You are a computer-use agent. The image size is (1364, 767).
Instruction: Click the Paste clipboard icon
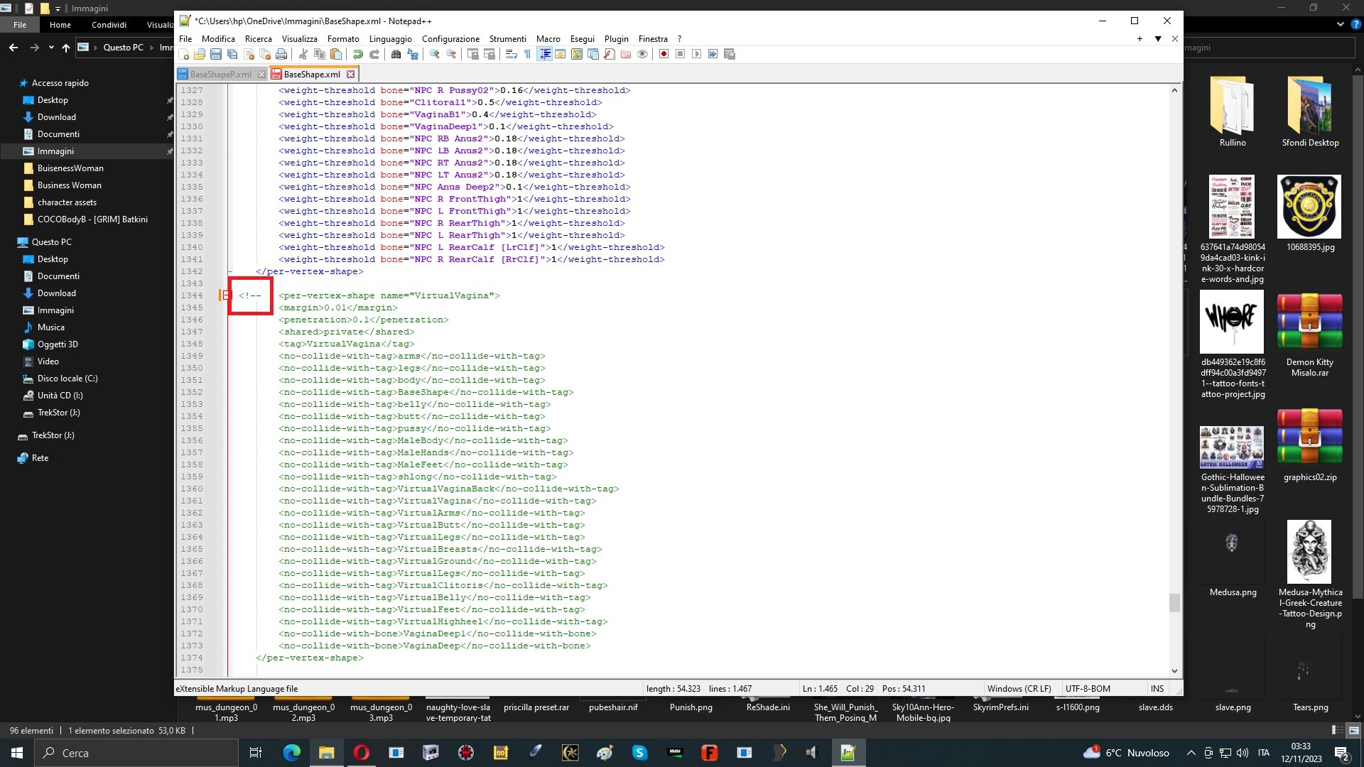click(x=336, y=54)
